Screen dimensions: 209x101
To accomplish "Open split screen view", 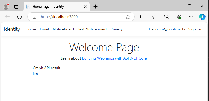I will pos(142,17).
